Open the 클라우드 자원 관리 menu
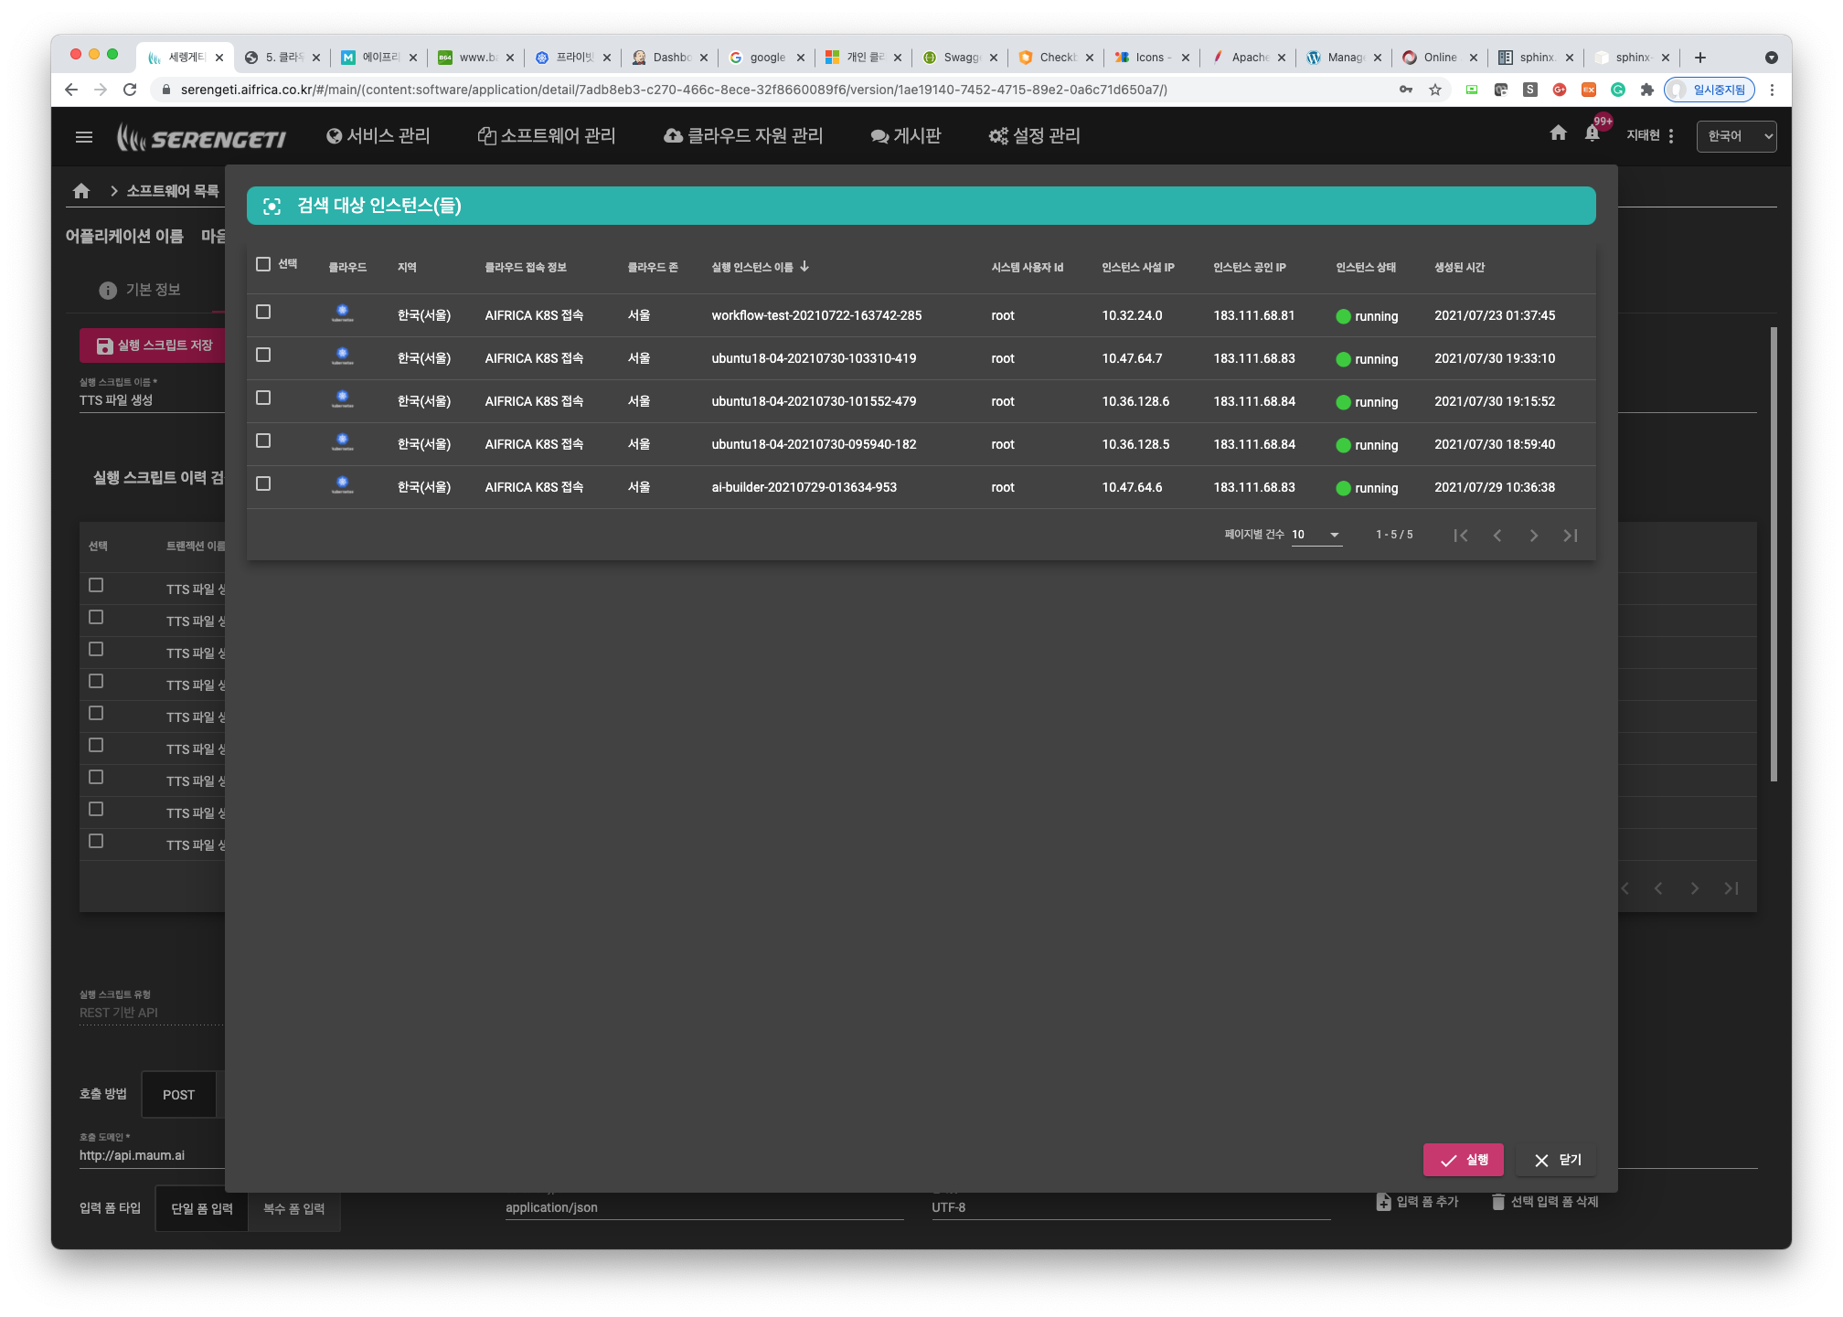 click(743, 136)
